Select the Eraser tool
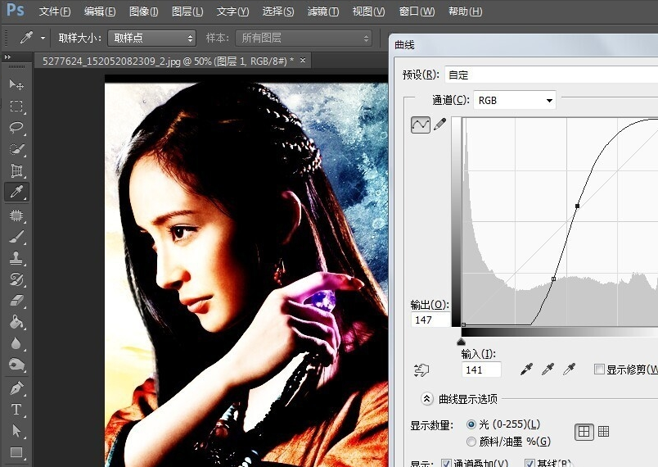This screenshot has height=467, width=658. click(16, 301)
